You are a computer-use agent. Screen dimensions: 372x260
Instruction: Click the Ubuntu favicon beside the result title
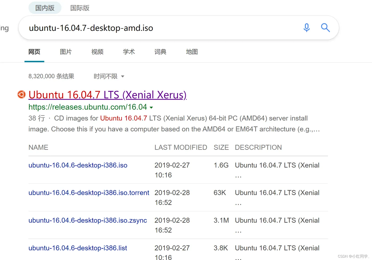[x=21, y=94]
